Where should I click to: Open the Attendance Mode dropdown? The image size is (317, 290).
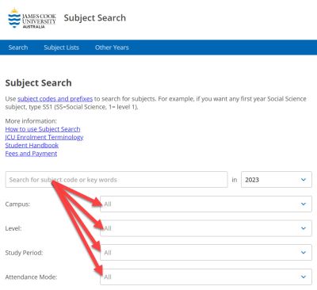tap(206, 277)
